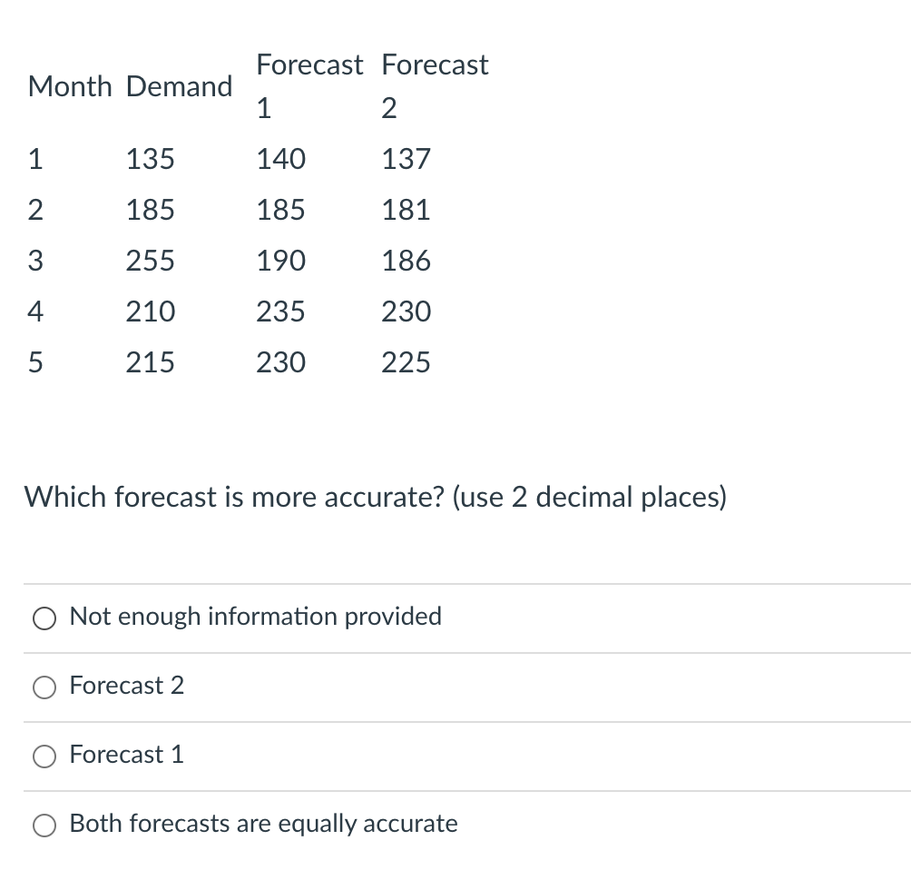Click the month number 2 in the table
Screen dimensions: 911x890
(x=34, y=210)
